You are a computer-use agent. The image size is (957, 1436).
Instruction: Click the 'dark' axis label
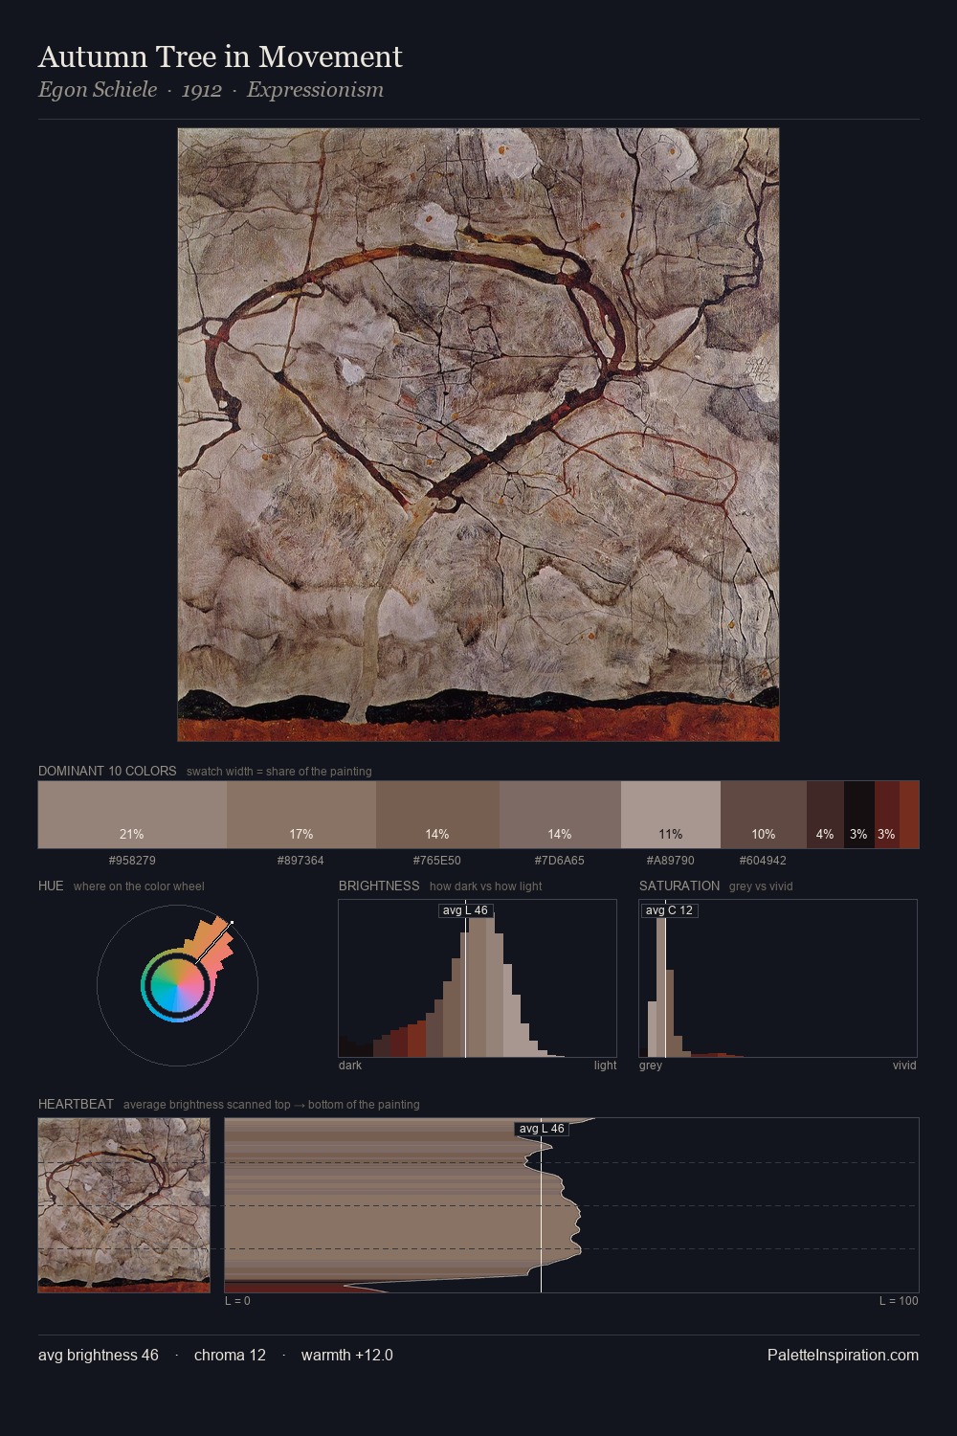coord(350,1066)
